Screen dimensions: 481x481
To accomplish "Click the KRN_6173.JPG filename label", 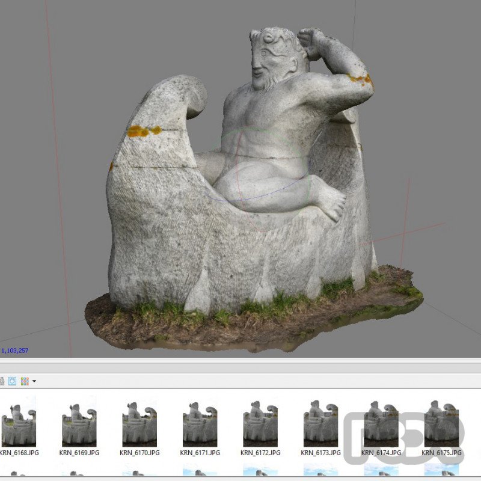I will [320, 452].
